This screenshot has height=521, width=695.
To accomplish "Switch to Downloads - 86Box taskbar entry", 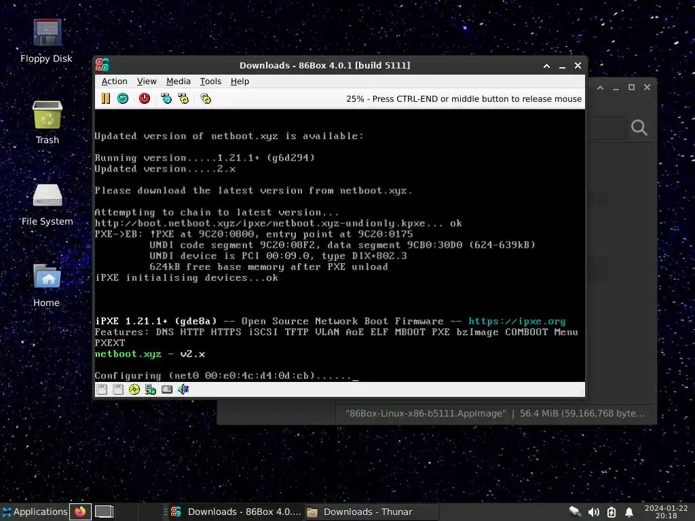I will [236, 512].
